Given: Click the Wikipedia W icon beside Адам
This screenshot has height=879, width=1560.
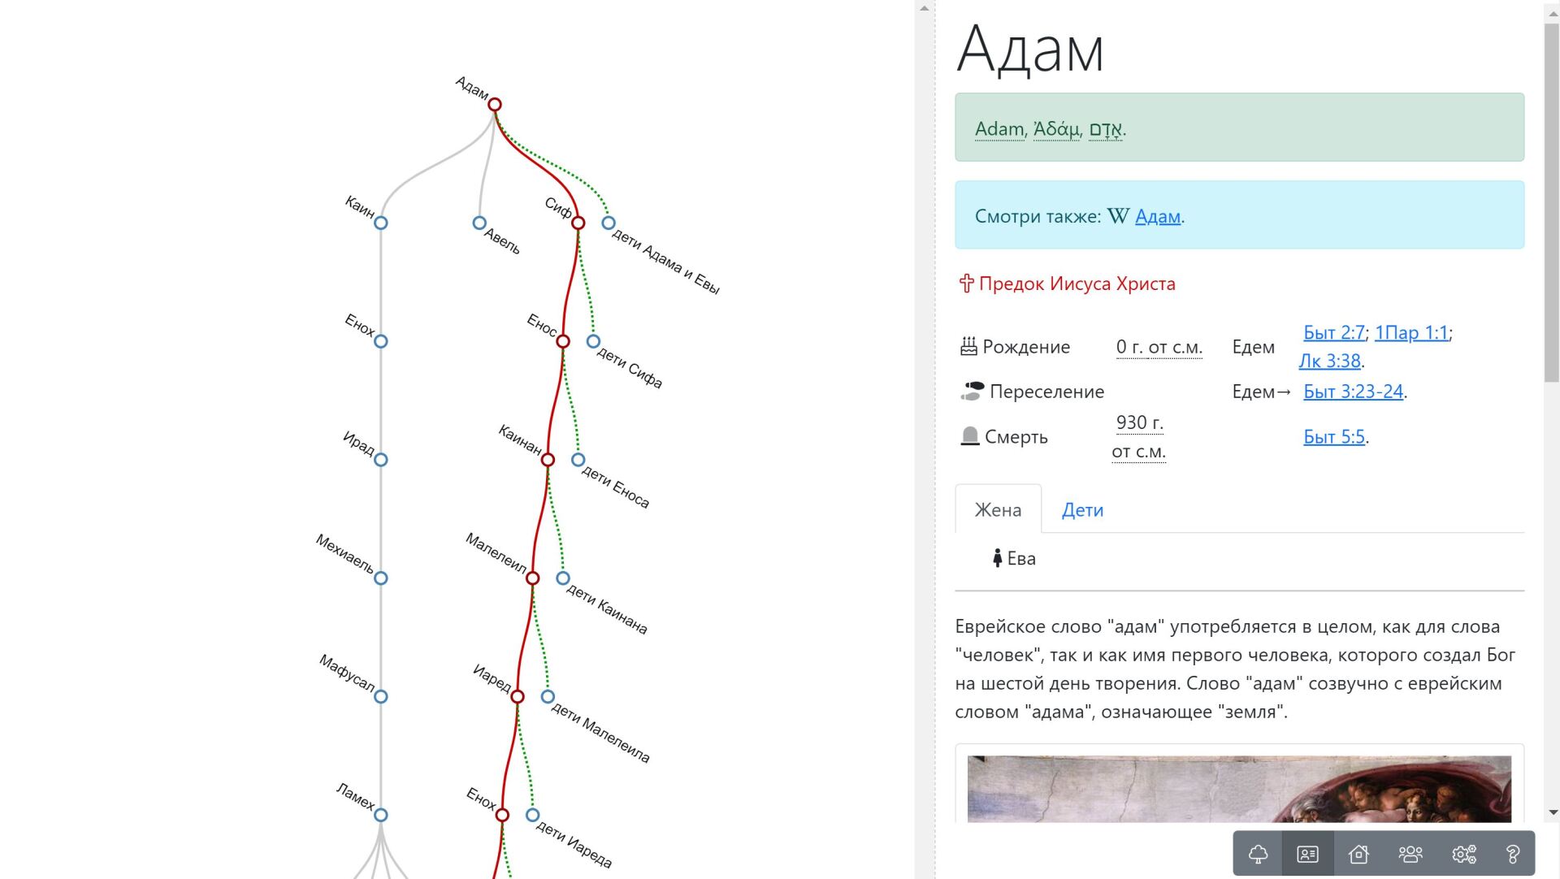Looking at the screenshot, I should point(1118,216).
